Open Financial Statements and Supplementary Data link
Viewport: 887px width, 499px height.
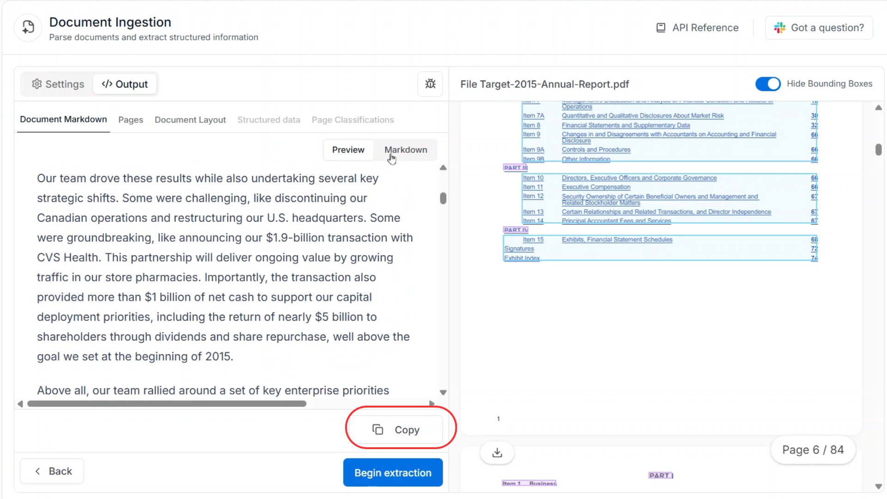[x=626, y=125]
